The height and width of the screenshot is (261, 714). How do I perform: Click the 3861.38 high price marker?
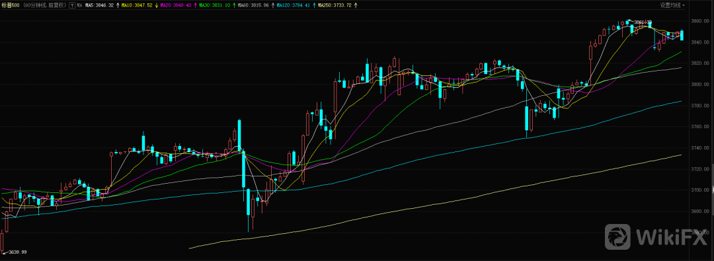pyautogui.click(x=643, y=22)
